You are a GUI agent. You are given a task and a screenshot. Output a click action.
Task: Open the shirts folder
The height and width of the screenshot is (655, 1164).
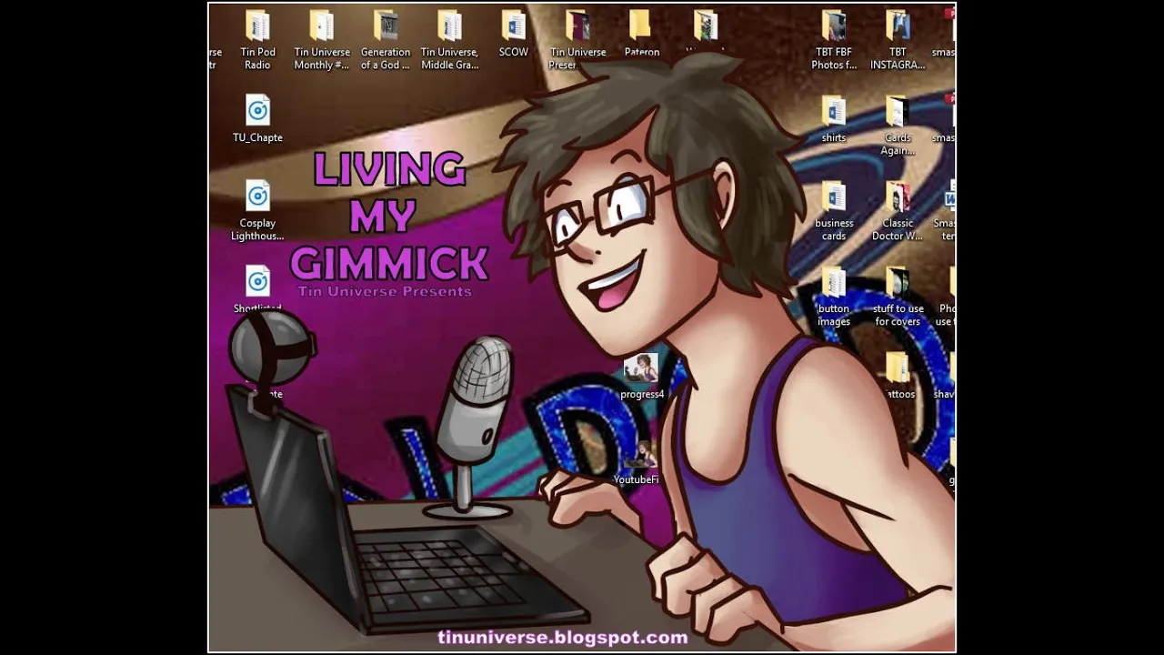(834, 120)
